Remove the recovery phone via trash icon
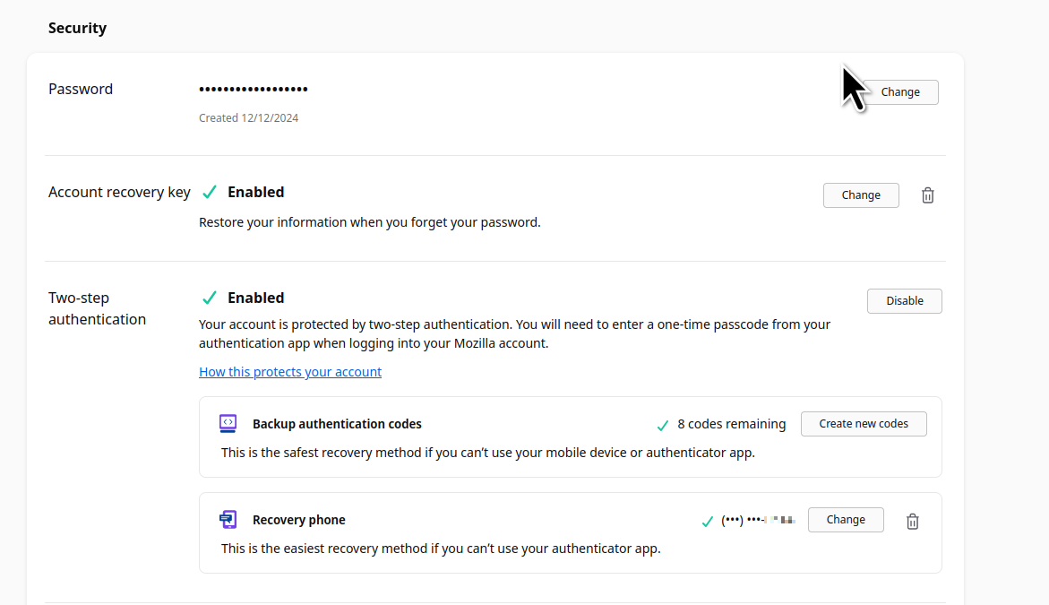The height and width of the screenshot is (605, 1049). [912, 522]
